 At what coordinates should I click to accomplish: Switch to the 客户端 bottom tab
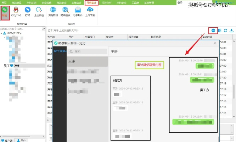[x=7, y=140]
